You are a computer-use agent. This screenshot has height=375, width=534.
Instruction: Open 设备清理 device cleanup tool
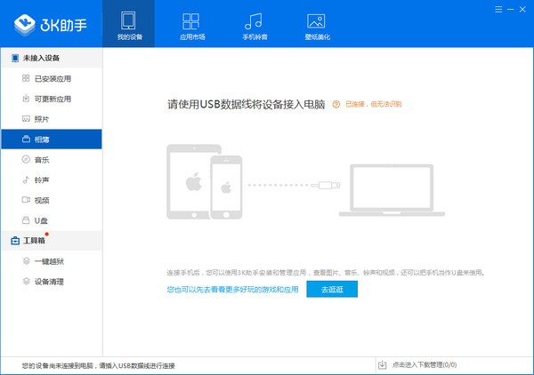click(51, 282)
